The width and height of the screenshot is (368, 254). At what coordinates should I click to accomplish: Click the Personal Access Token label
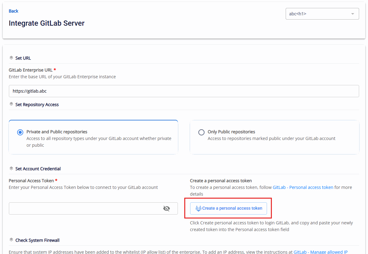pyautogui.click(x=31, y=181)
